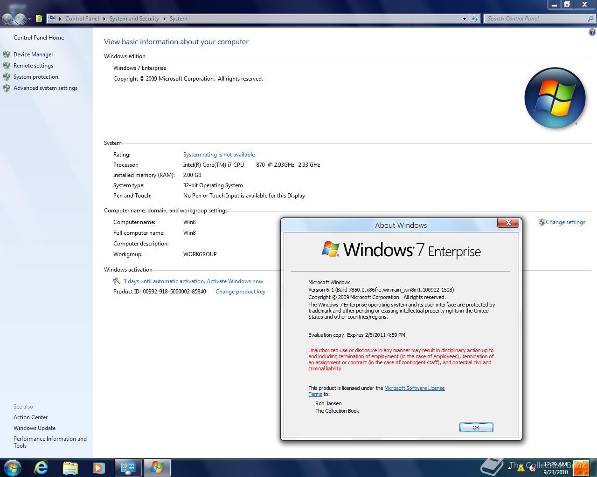Click Activate Windows now link
This screenshot has height=477, width=597.
pyautogui.click(x=235, y=281)
